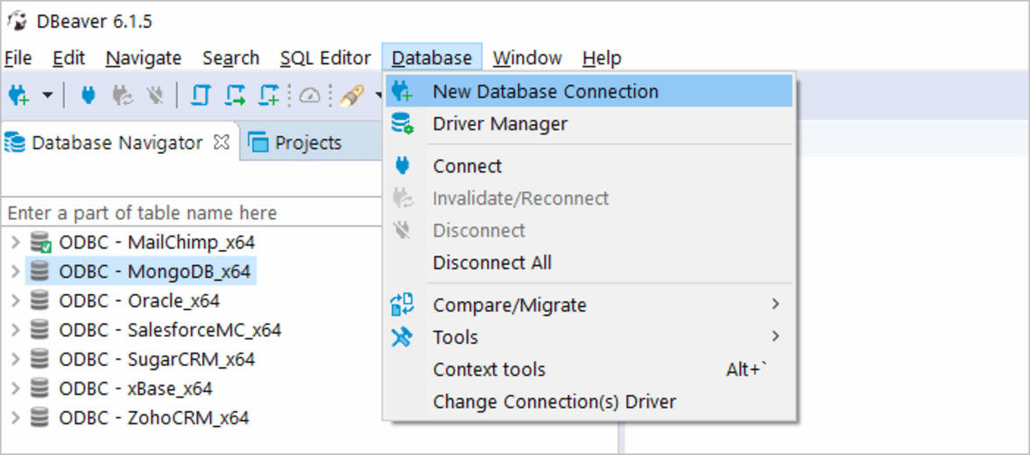
Task: Open the SQL Editor menu
Action: (x=325, y=59)
